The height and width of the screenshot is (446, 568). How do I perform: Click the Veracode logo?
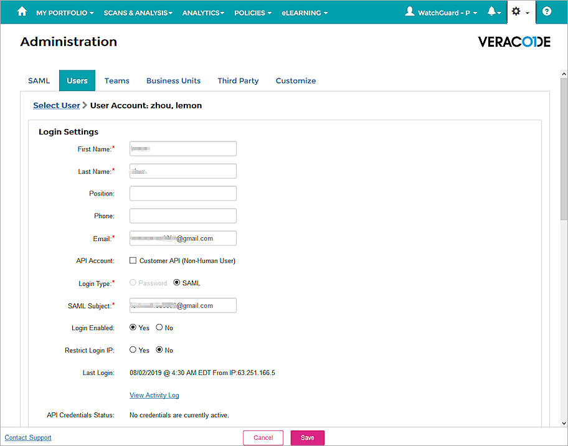pyautogui.click(x=514, y=42)
